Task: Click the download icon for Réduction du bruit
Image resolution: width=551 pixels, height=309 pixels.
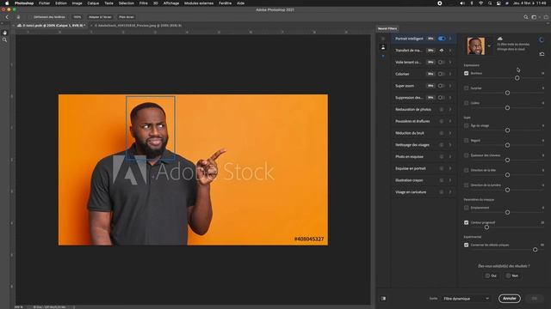Action: click(x=442, y=133)
